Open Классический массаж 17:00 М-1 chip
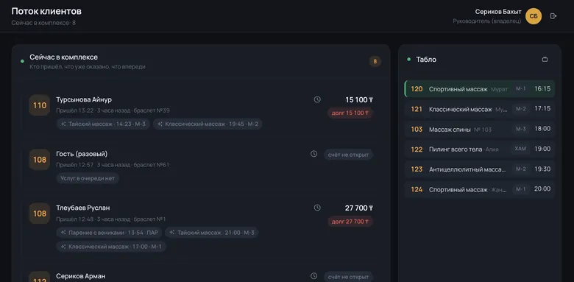This screenshot has height=282, width=574. (111, 247)
